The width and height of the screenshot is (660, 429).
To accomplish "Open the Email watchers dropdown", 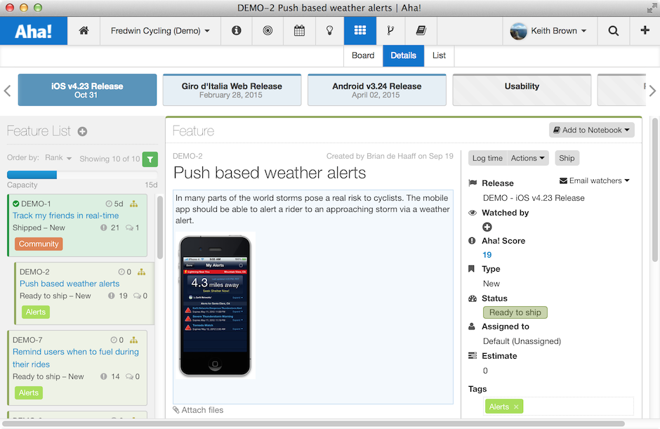I will tap(594, 180).
